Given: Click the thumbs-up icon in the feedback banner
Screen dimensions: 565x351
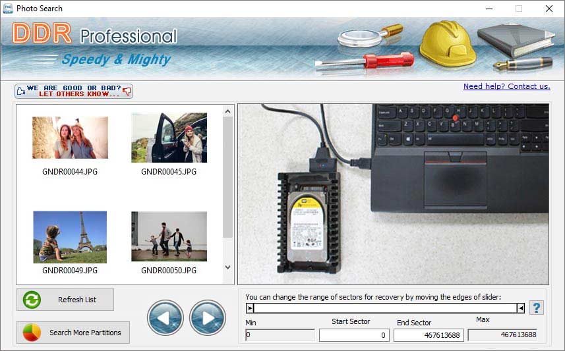Looking at the screenshot, I should (x=21, y=91).
